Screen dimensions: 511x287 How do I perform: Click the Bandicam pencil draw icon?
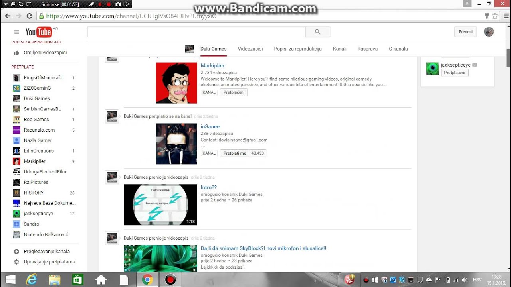(x=92, y=4)
